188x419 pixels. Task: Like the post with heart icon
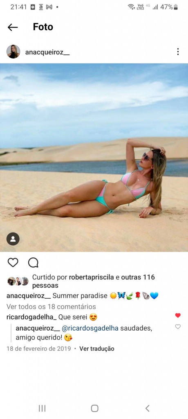pyautogui.click(x=13, y=263)
